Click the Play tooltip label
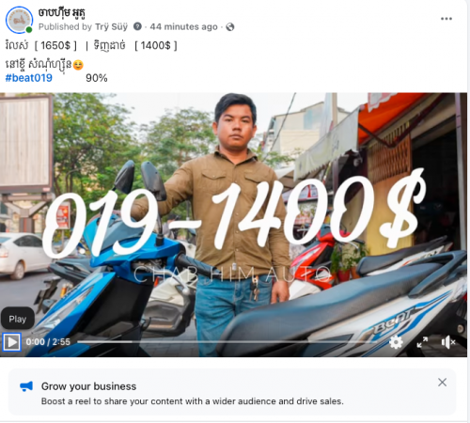The width and height of the screenshot is (470, 423). click(18, 319)
